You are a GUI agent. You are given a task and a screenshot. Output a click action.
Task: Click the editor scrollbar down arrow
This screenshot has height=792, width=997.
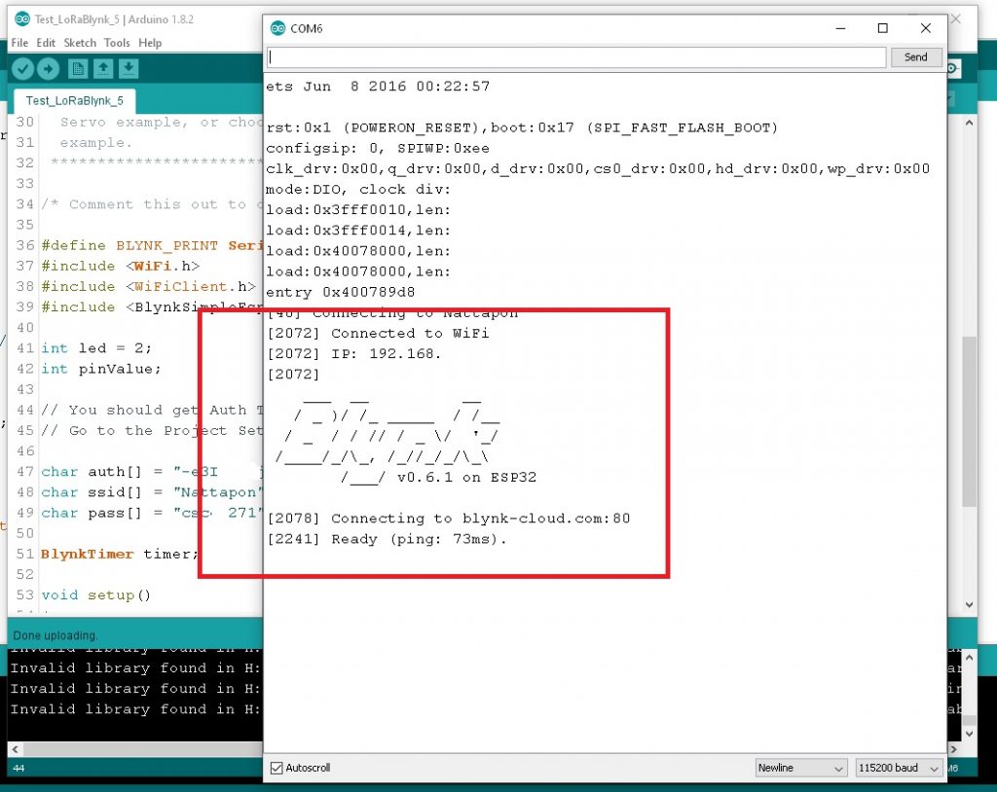[x=969, y=605]
